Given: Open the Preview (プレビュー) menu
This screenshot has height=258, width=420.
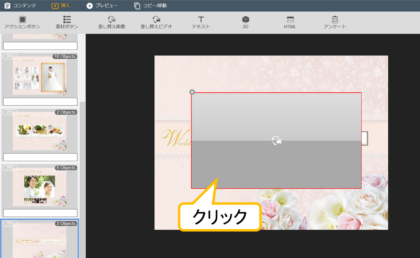Looking at the screenshot, I should (102, 6).
